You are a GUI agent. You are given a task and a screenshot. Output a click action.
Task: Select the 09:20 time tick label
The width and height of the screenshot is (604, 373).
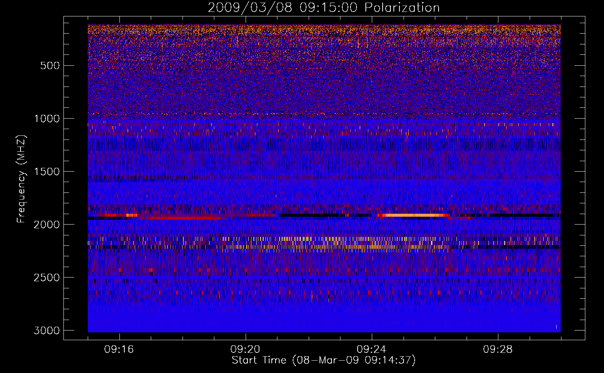point(245,350)
